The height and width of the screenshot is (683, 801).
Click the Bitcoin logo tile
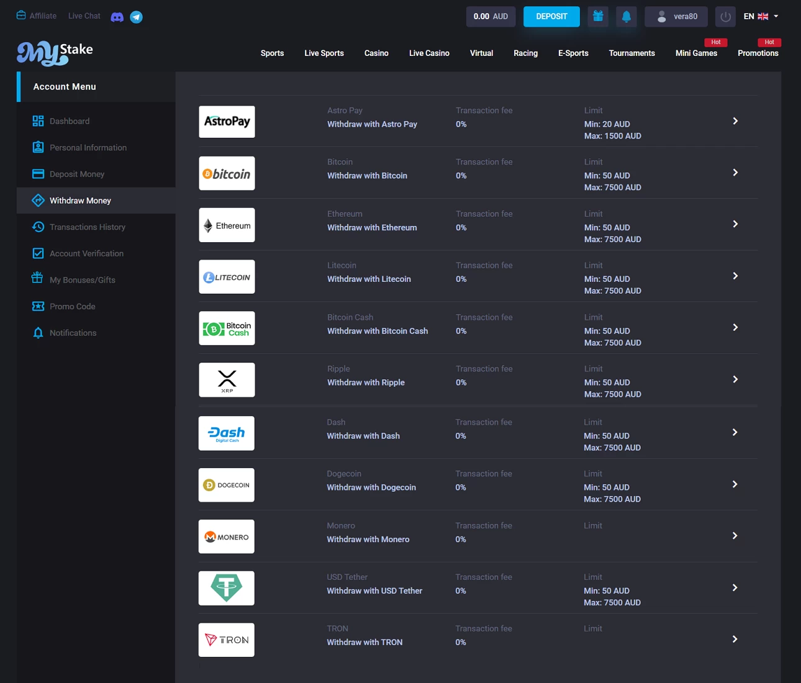(x=227, y=173)
